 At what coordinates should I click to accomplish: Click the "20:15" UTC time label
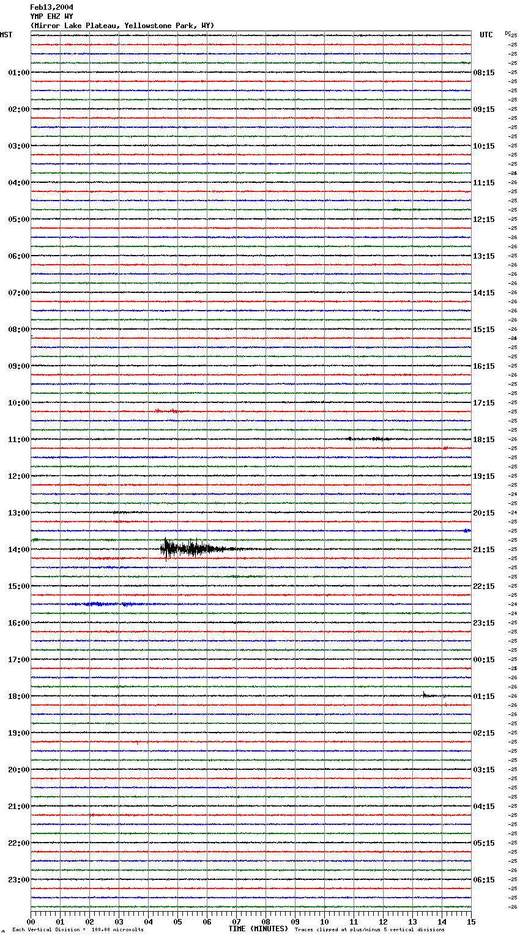pos(484,513)
